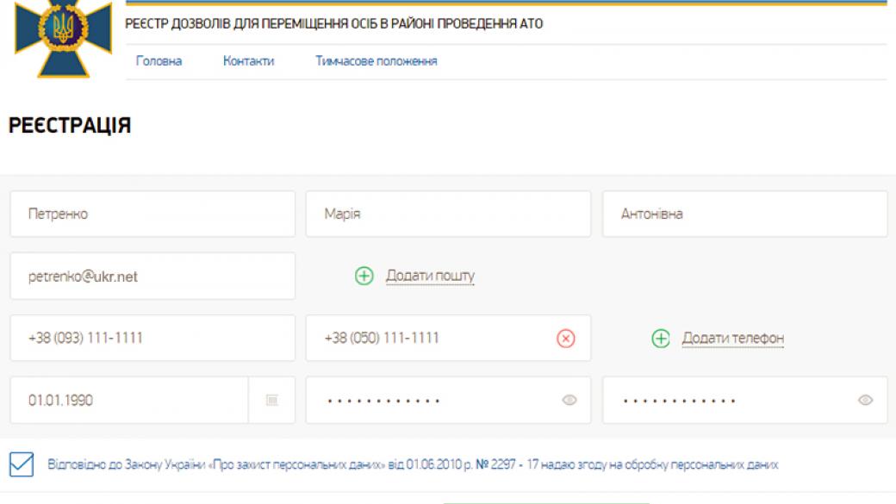Edit the phone field +38 (093) 111-1111

click(x=152, y=338)
